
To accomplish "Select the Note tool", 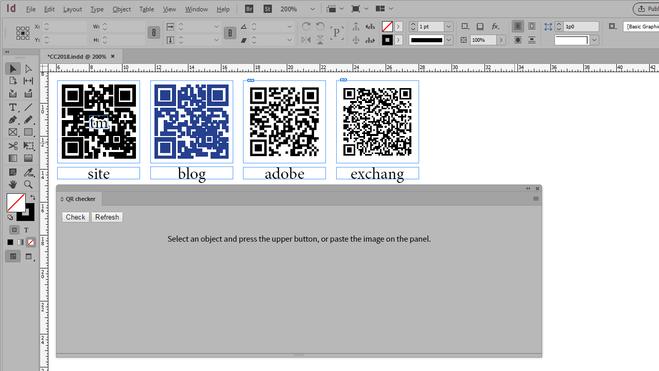I will [13, 172].
